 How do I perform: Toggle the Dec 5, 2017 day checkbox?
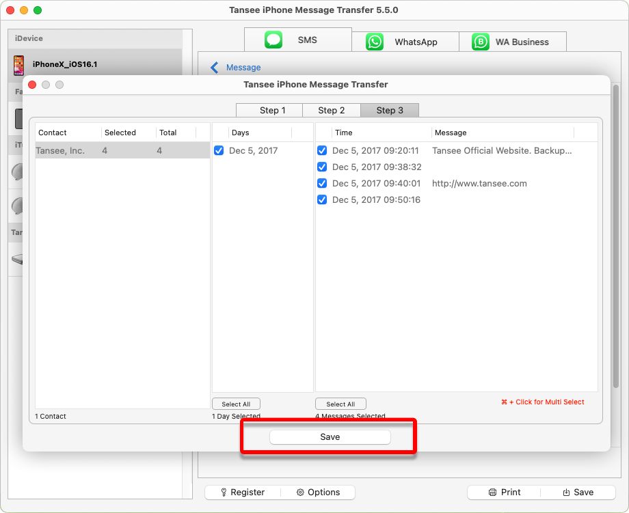219,151
